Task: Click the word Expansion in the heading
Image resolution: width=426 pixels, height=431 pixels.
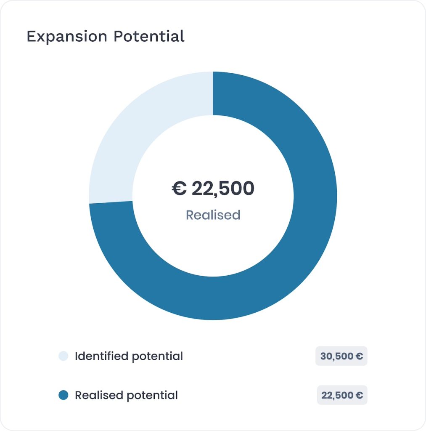Action: coord(67,37)
